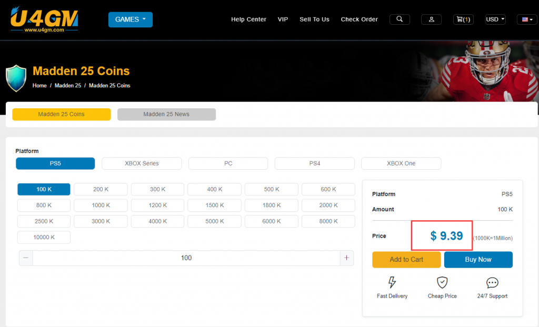Choose the 1500 K coin amount
The height and width of the screenshot is (327, 539).
215,206
